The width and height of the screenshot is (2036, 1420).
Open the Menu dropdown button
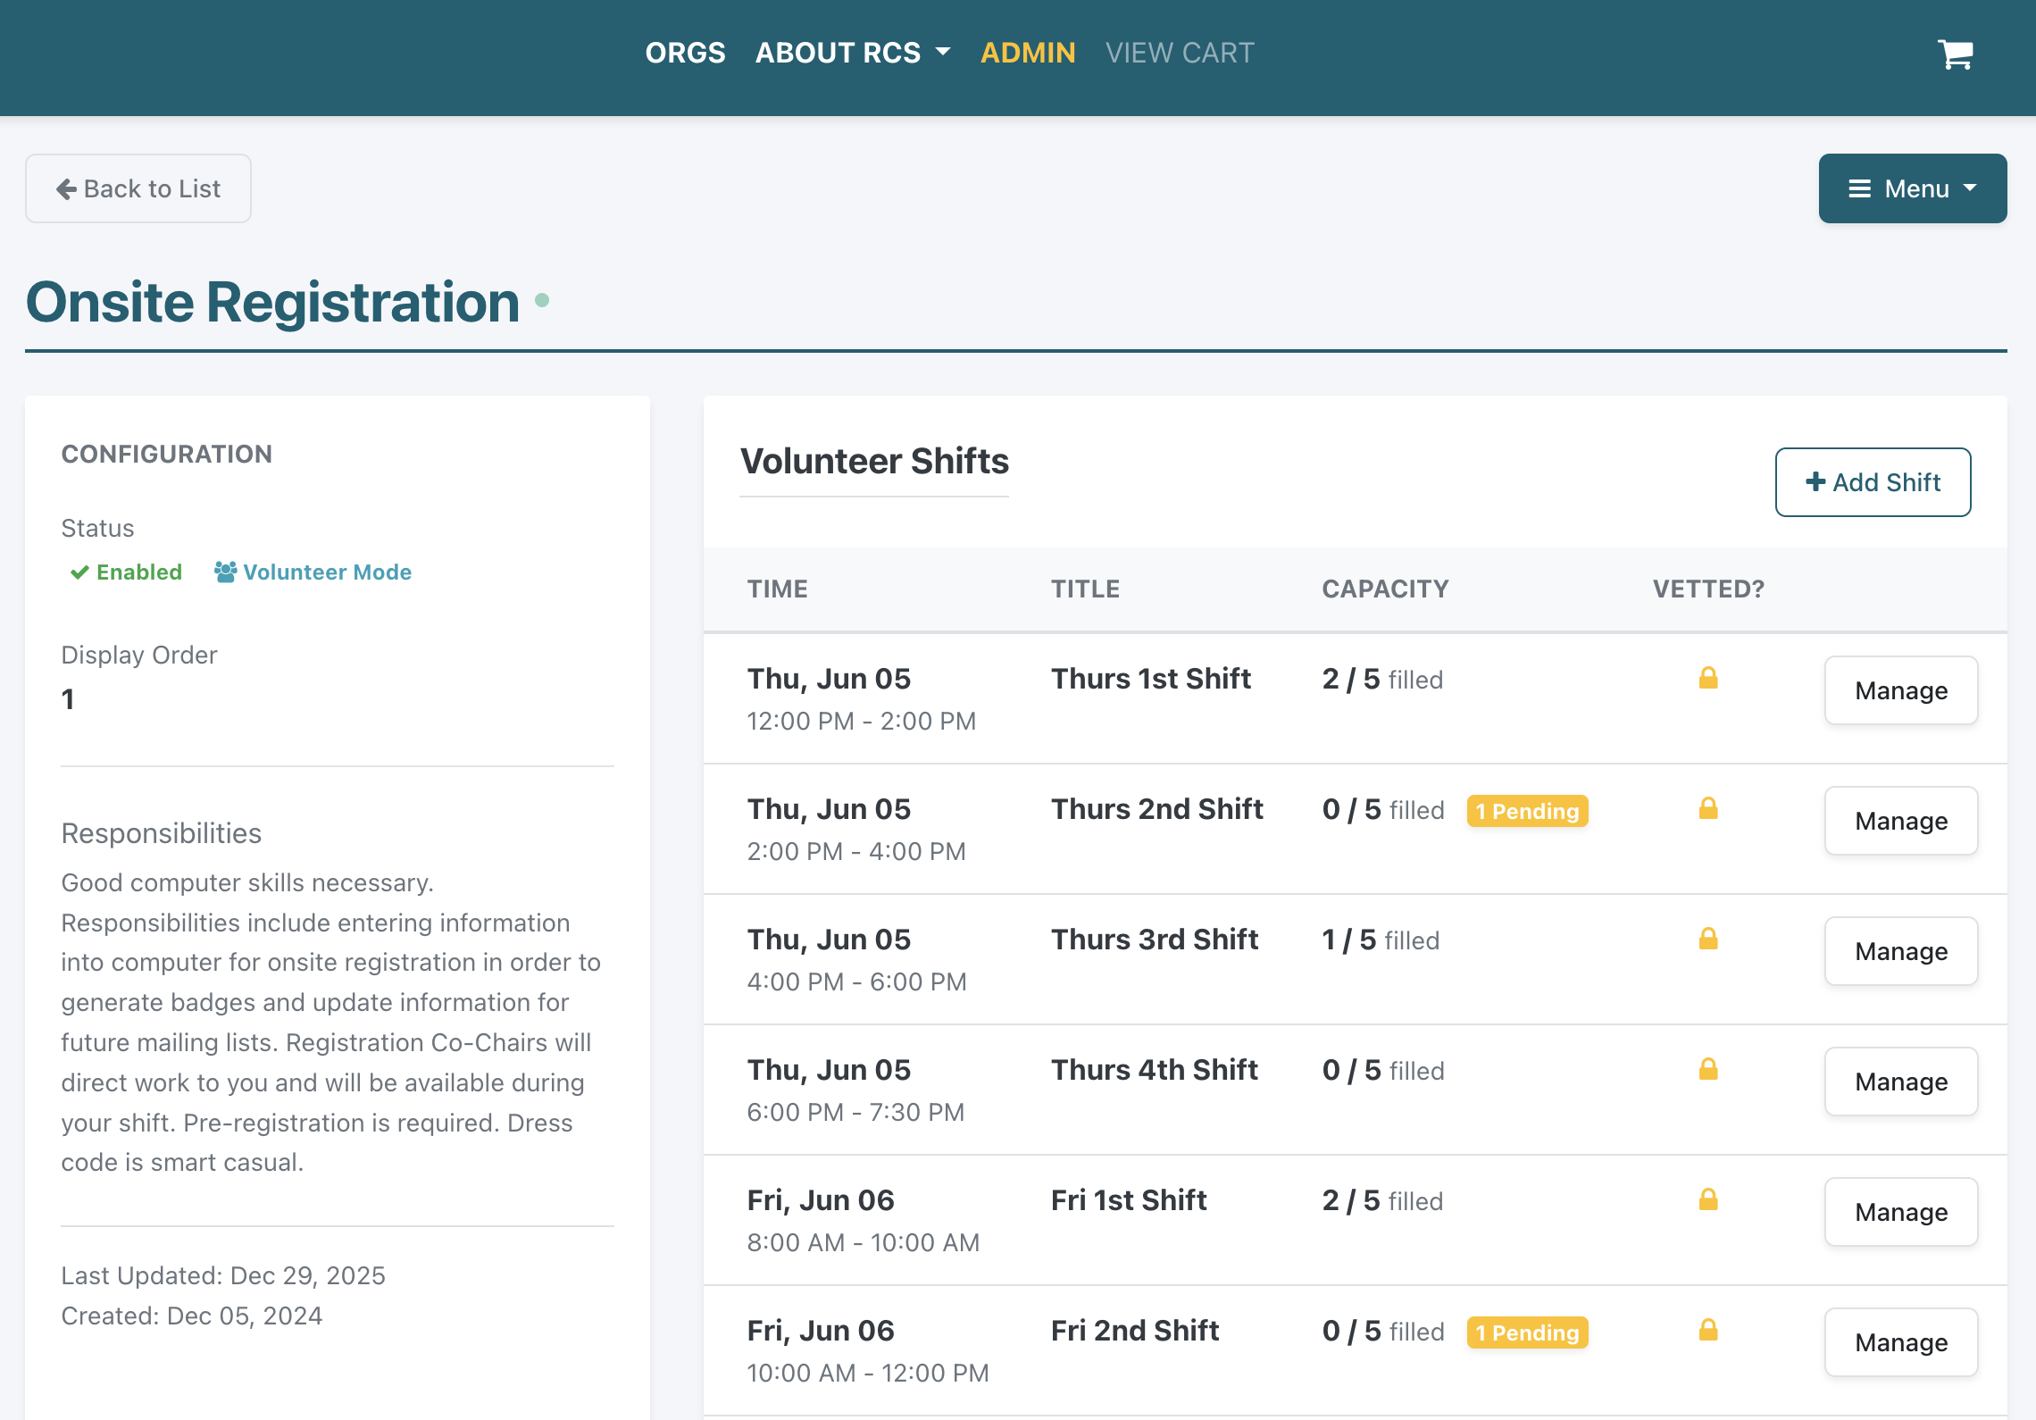click(x=1912, y=188)
